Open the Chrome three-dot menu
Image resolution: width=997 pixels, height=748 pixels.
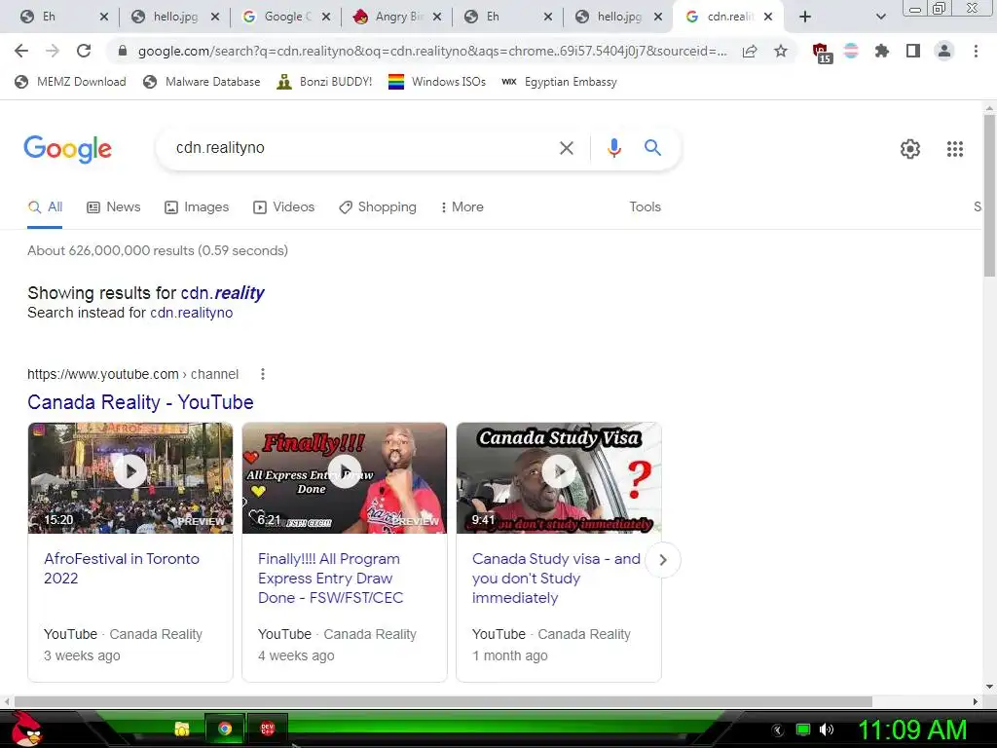(976, 51)
